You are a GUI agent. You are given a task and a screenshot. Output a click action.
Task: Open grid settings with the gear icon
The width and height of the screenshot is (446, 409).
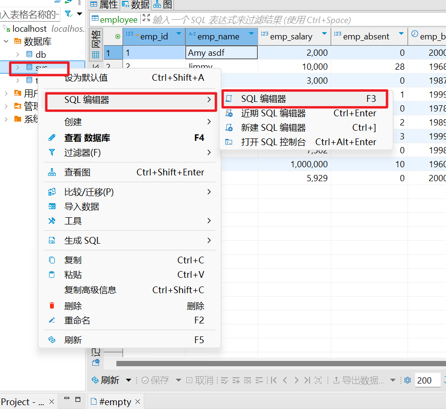pos(407,380)
